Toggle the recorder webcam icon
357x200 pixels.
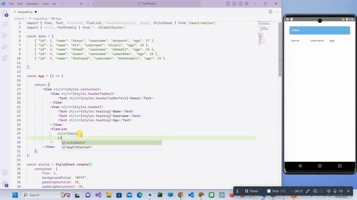[x=329, y=191]
